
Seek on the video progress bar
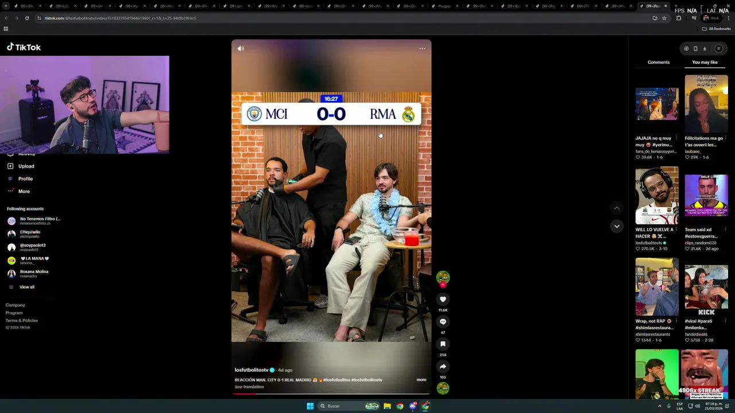[331, 394]
